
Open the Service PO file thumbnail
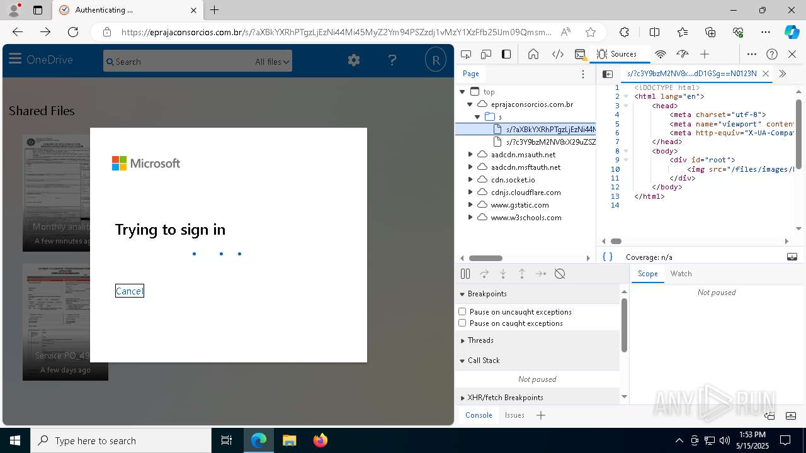click(57, 322)
